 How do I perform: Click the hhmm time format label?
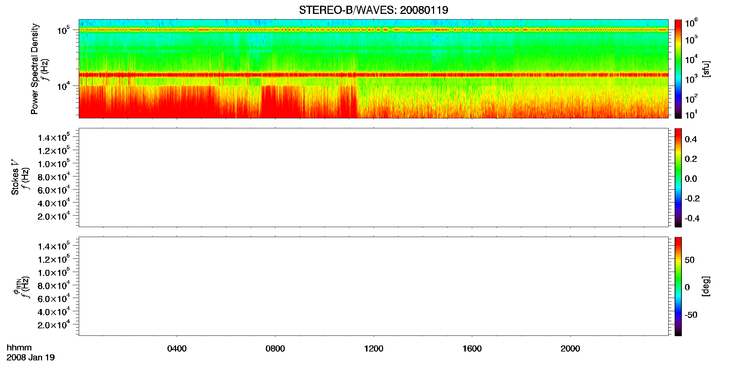19,348
